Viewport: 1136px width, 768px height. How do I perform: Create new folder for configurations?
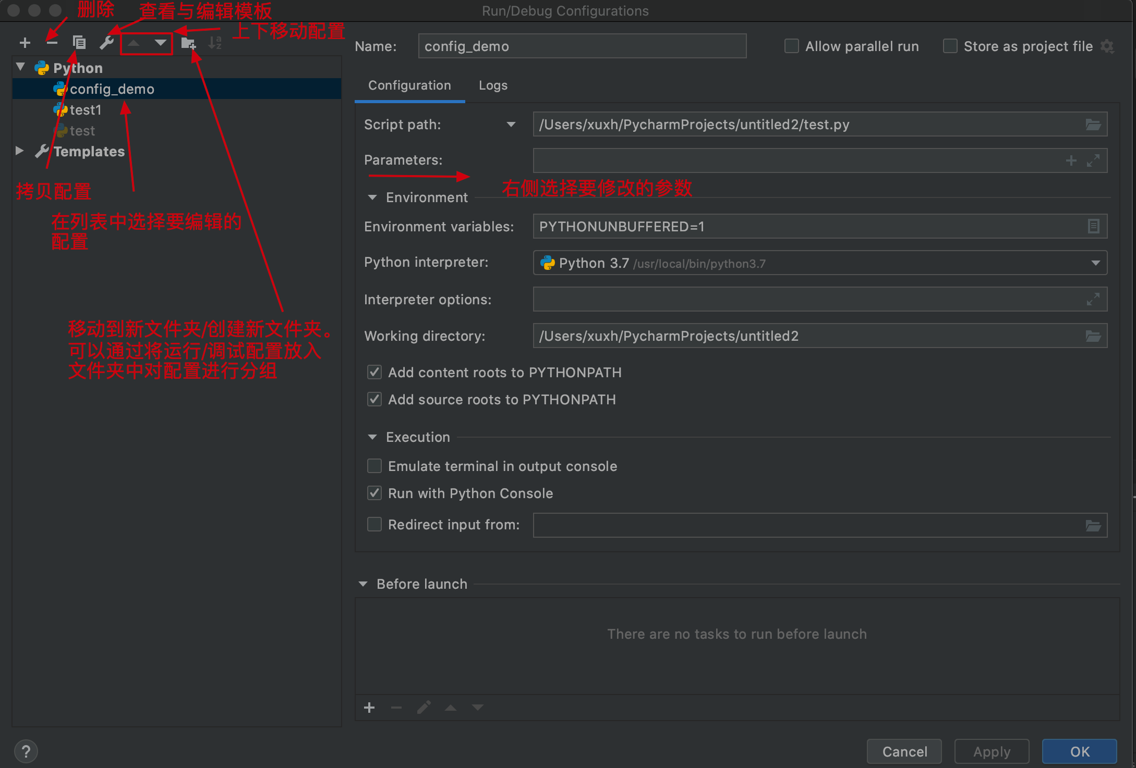[188, 43]
